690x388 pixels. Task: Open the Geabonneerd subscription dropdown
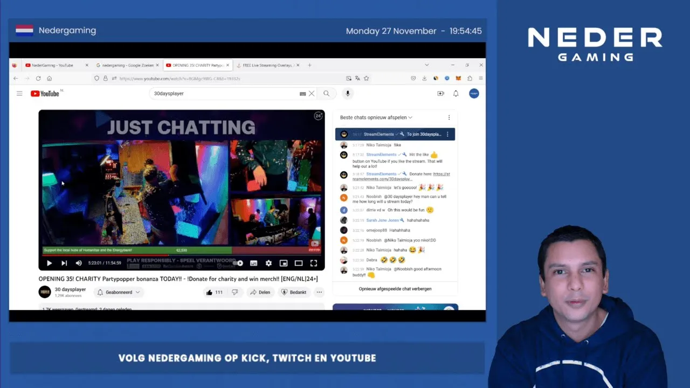118,292
